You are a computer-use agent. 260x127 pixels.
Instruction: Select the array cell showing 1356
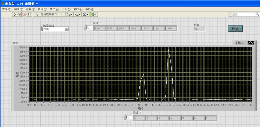tap(112, 28)
